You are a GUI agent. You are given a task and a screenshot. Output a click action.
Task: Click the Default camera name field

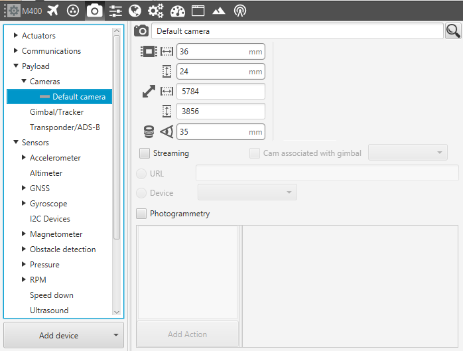(297, 31)
